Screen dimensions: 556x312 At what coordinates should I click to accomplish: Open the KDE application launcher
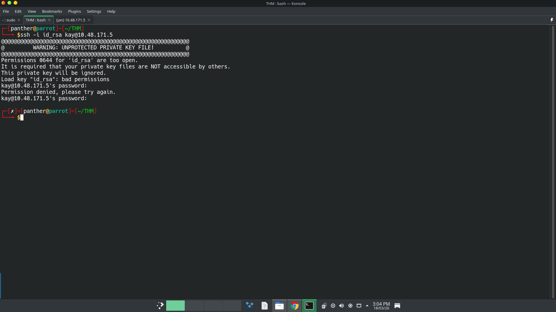(x=160, y=306)
